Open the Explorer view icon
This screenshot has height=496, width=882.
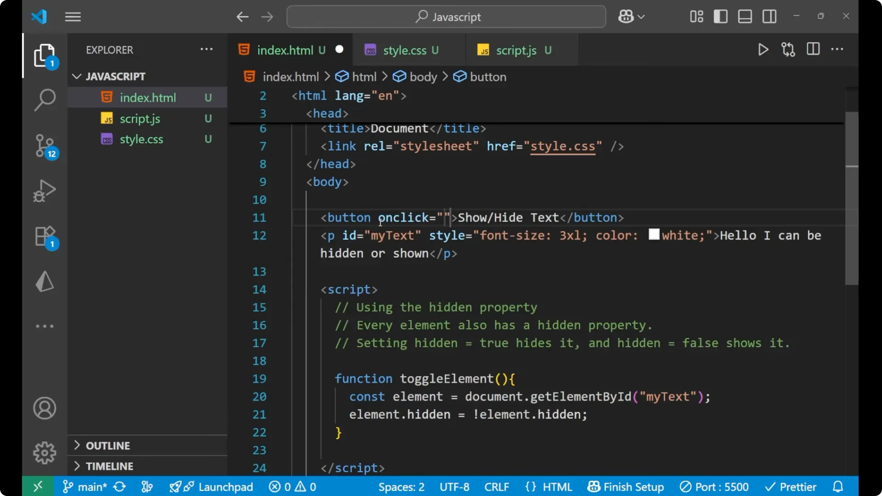[45, 55]
